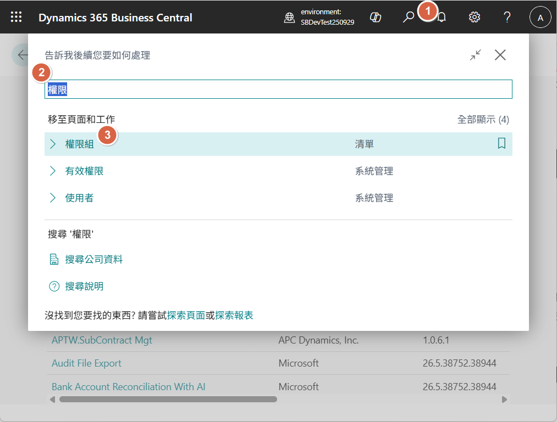The image size is (557, 422).
Task: Click the help circle icon beside 搜尋說明
Action: click(x=54, y=286)
